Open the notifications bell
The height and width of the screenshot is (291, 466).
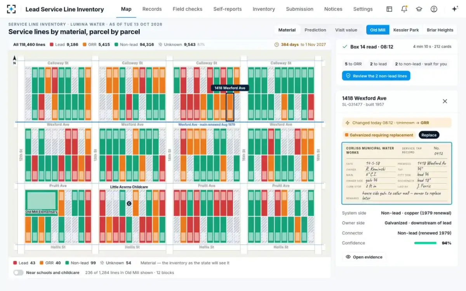point(404,9)
